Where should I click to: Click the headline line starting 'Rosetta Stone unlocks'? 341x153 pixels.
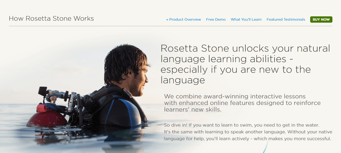tap(245, 48)
